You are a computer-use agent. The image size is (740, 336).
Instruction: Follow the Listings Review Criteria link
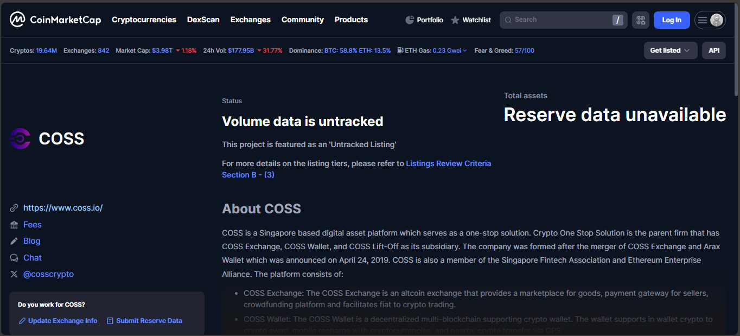[x=448, y=163]
